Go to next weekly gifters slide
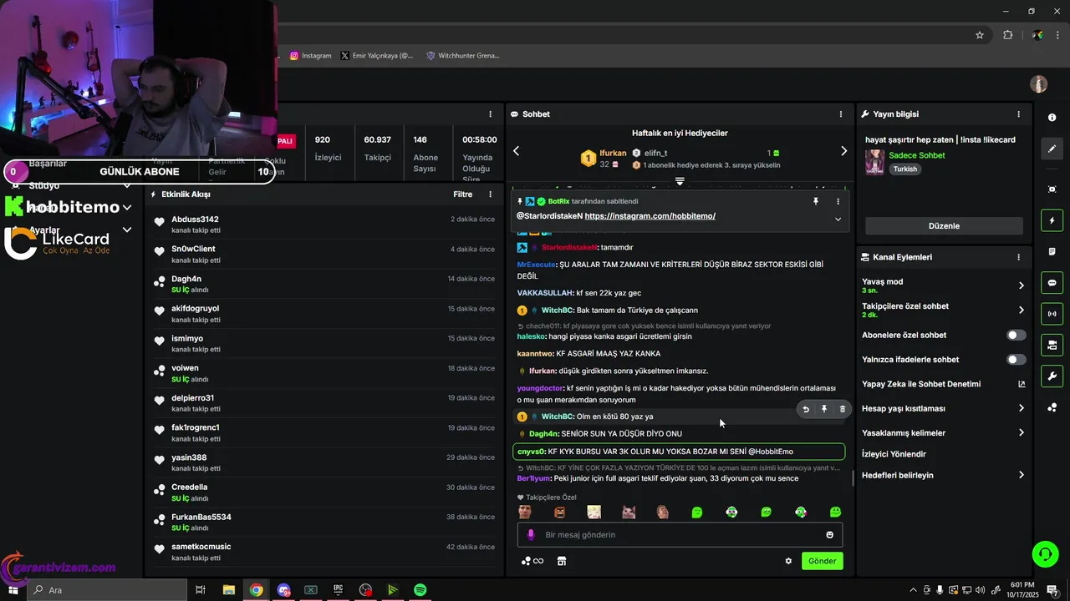Viewport: 1070px width, 601px height. pyautogui.click(x=843, y=151)
